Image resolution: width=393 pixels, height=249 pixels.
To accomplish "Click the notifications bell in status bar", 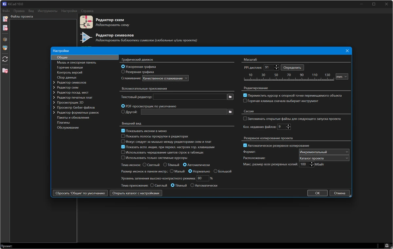I will (x=387, y=246).
